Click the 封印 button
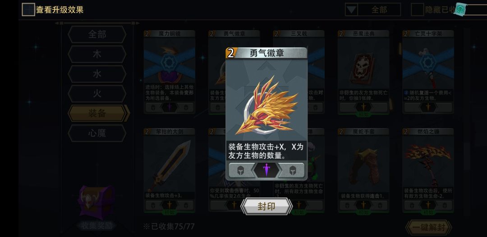Viewport: 487px width, 237px height. pyautogui.click(x=266, y=206)
